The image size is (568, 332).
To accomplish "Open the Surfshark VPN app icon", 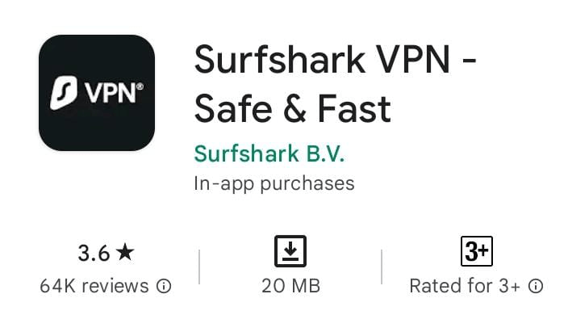I will tap(97, 93).
